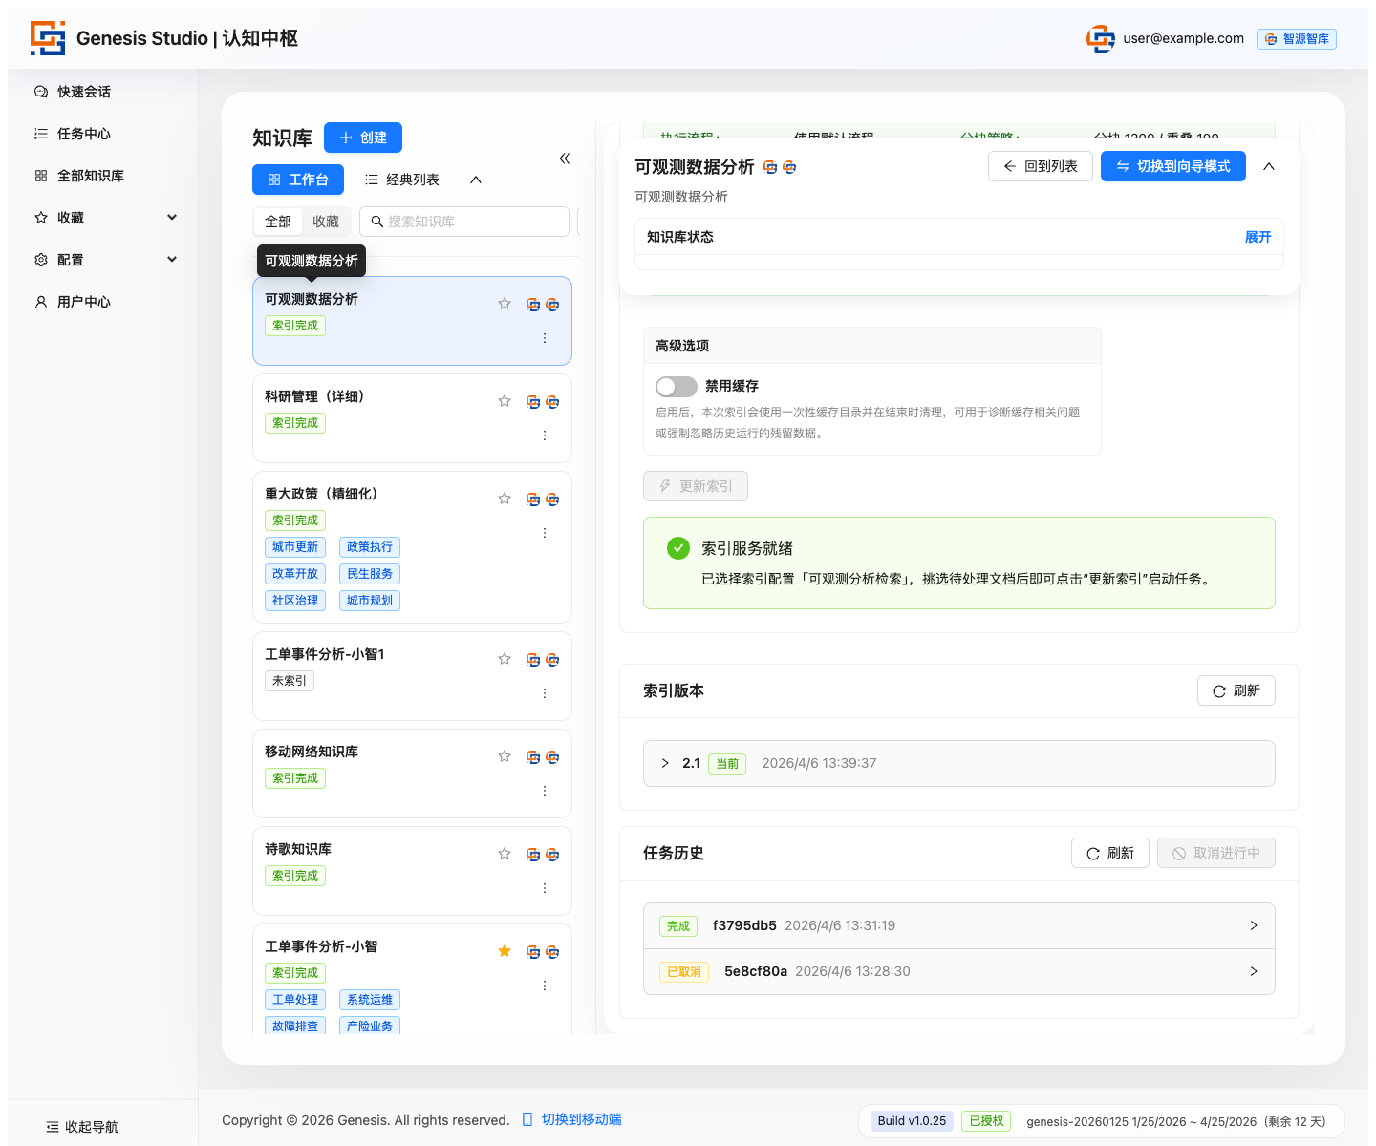Viewport: 1376px width, 1146px height.
Task: Open 用户中心 from the sidebar
Action: tap(83, 302)
